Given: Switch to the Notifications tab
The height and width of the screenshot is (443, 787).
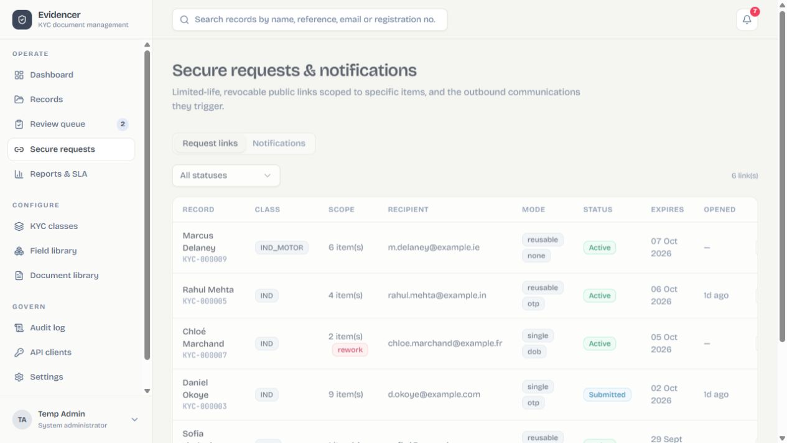Looking at the screenshot, I should [x=279, y=143].
